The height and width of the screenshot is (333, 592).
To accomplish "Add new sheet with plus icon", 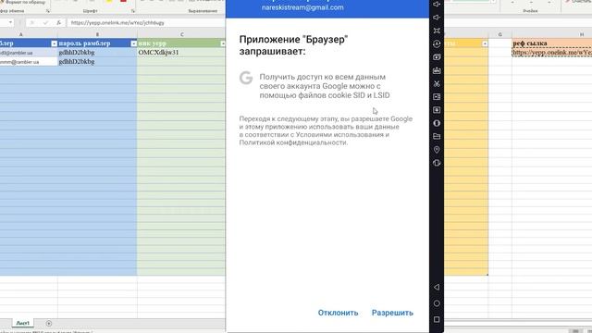I will click(49, 323).
